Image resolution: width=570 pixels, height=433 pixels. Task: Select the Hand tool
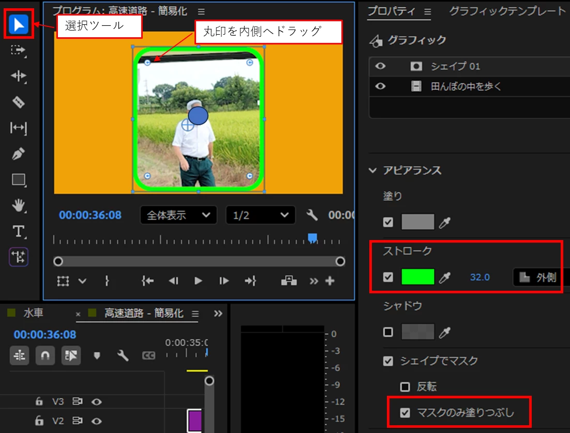point(19,206)
